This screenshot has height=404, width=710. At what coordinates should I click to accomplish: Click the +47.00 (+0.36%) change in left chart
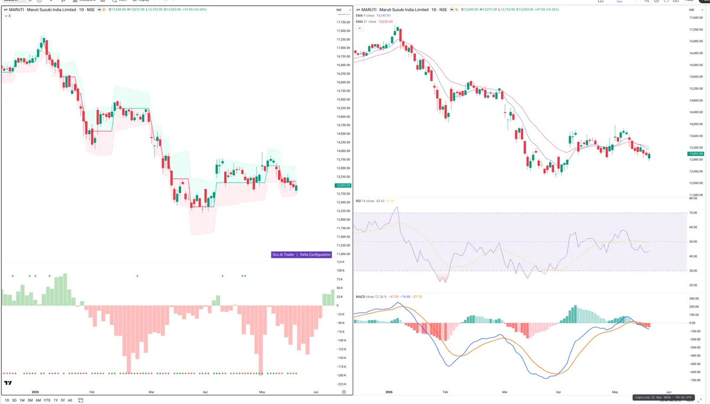(196, 9)
